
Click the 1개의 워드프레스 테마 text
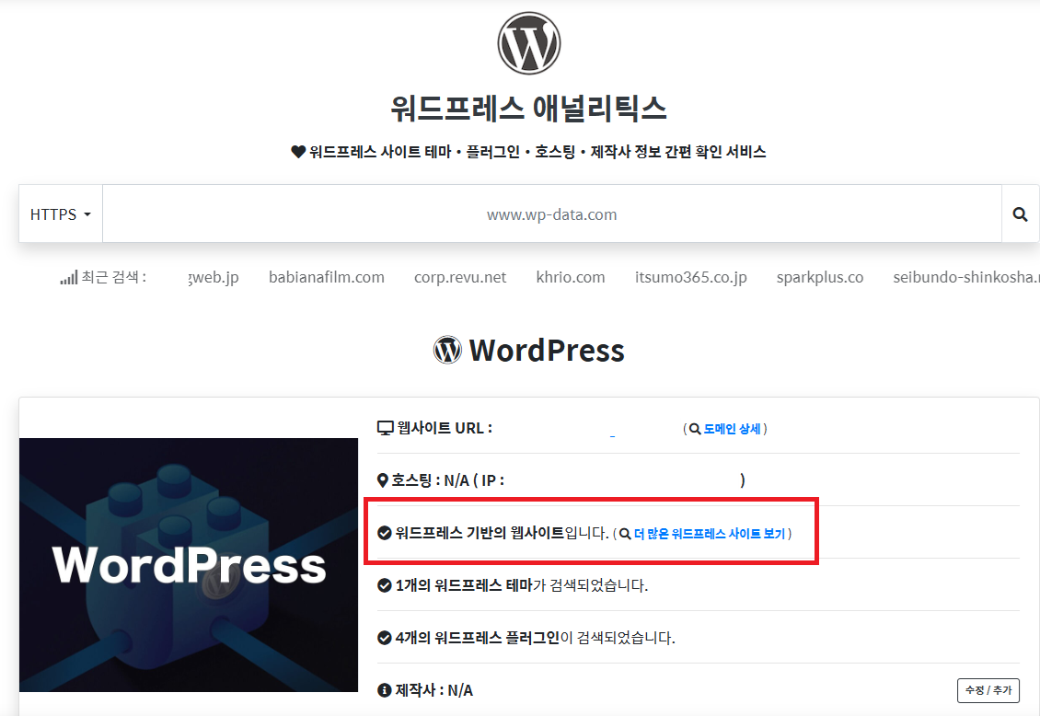click(464, 585)
